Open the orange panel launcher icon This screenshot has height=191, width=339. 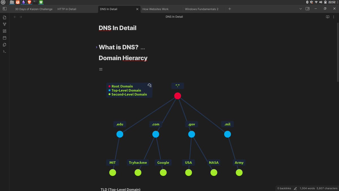click(x=18, y=2)
